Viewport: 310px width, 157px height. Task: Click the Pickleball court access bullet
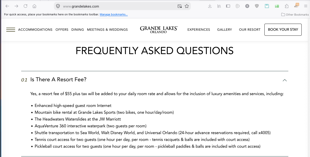[148, 146]
